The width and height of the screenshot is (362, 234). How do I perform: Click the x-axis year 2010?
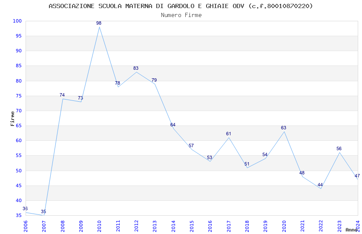click(x=100, y=226)
